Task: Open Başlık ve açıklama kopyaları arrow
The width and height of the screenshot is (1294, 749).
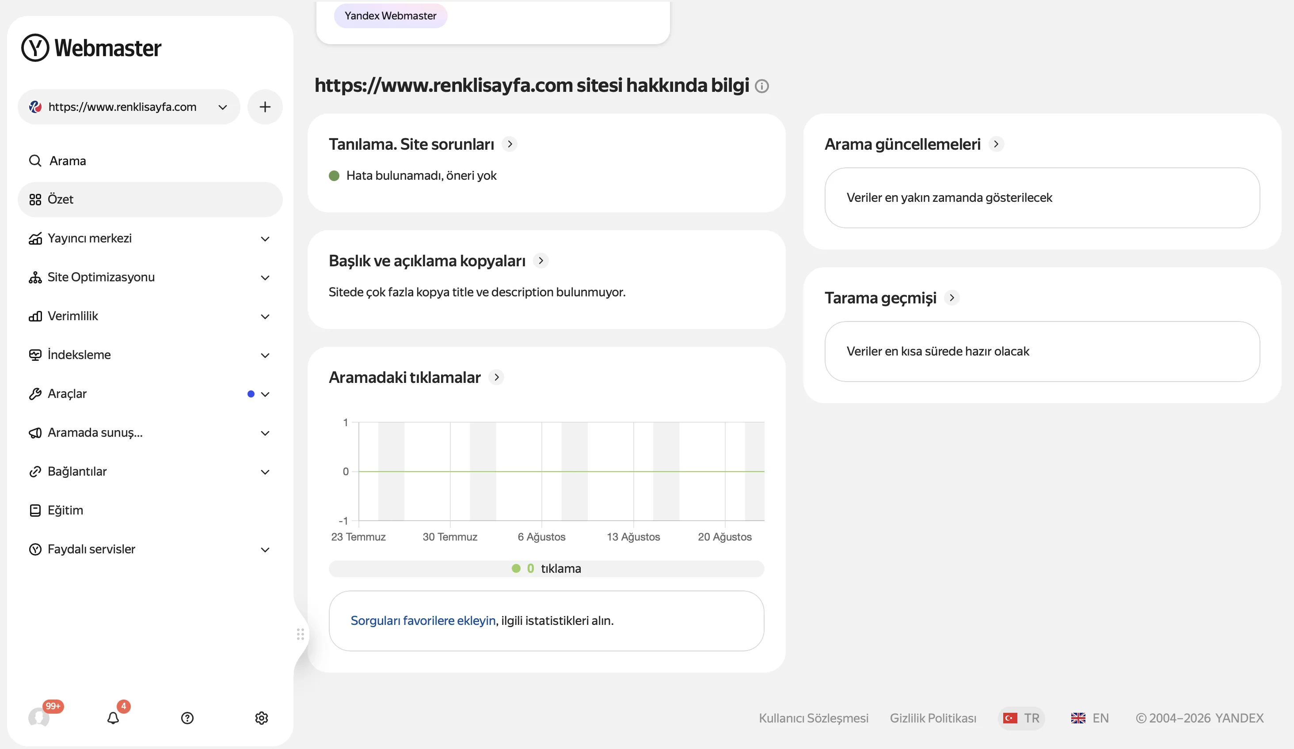Action: pyautogui.click(x=540, y=261)
